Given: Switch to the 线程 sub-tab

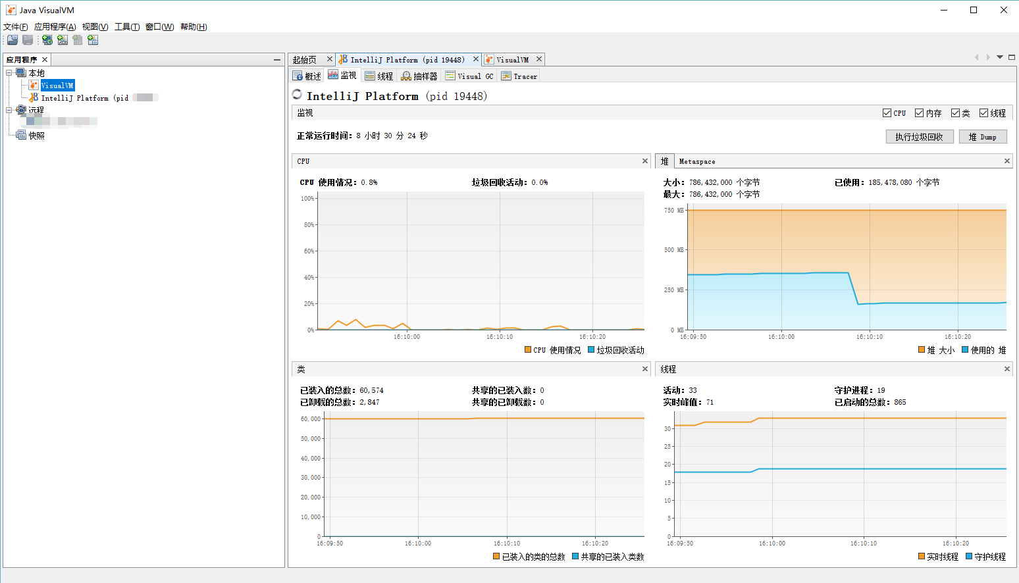Looking at the screenshot, I should (379, 76).
